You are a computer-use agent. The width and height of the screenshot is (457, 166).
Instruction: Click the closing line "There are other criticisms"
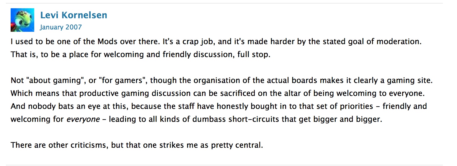pos(137,145)
